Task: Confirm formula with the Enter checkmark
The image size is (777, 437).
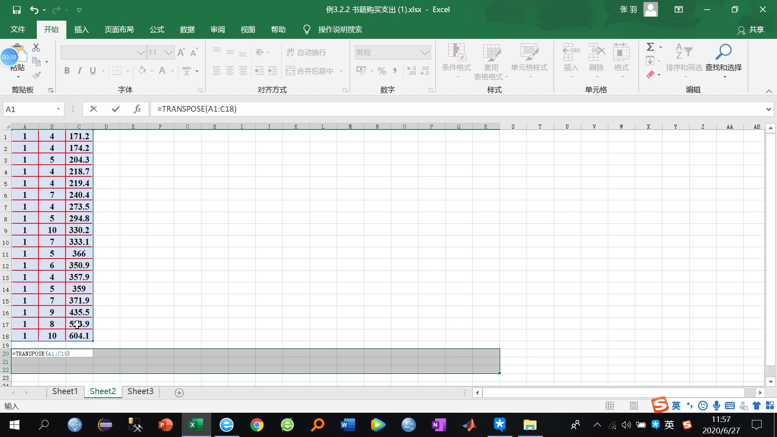Action: 116,109
